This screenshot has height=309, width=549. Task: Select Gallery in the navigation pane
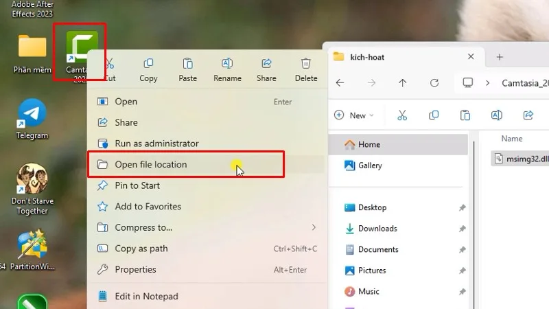coord(398,165)
